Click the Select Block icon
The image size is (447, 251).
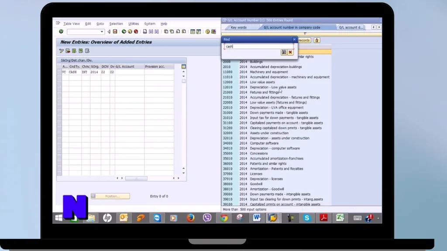tap(81, 51)
